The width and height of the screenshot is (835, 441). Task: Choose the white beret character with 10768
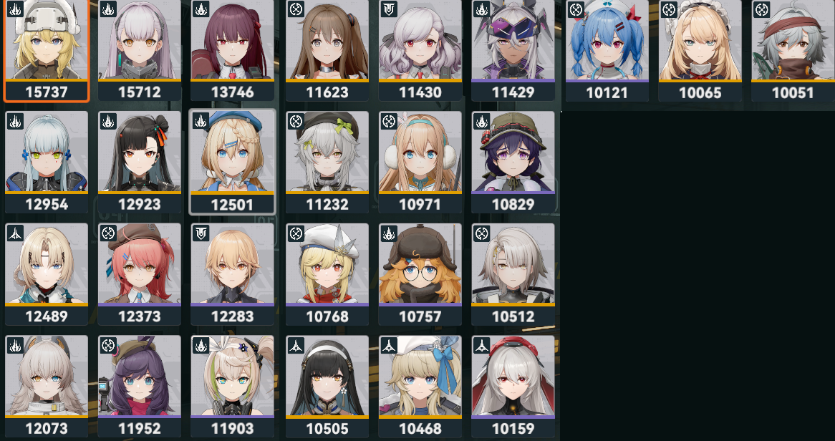point(327,273)
